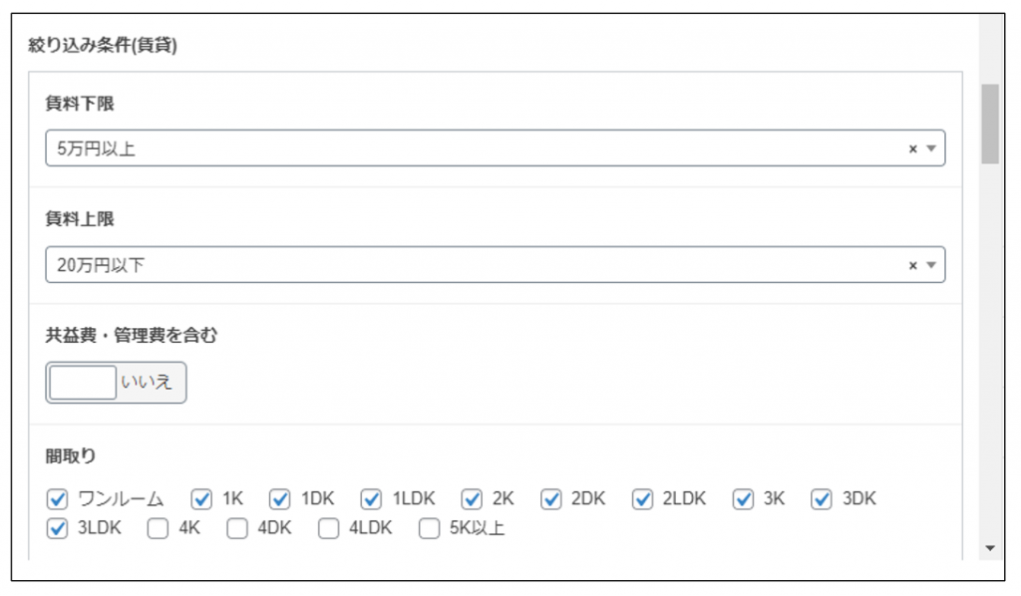Viewport: 1021px width, 596px height.
Task: Uncheck the 1LDK layout checkbox
Action: point(372,498)
